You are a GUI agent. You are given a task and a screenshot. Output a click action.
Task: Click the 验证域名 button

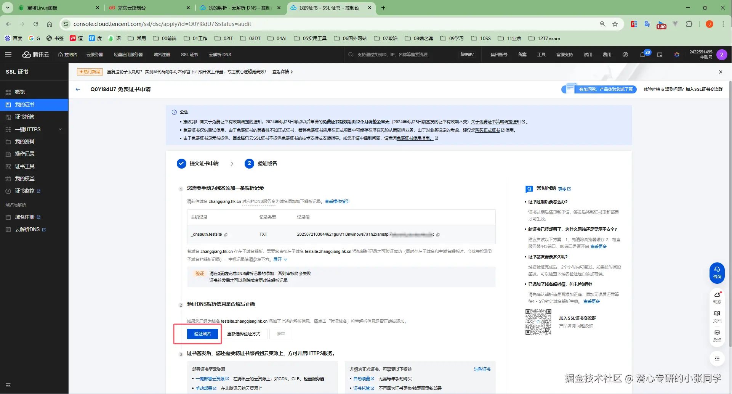[202, 334]
